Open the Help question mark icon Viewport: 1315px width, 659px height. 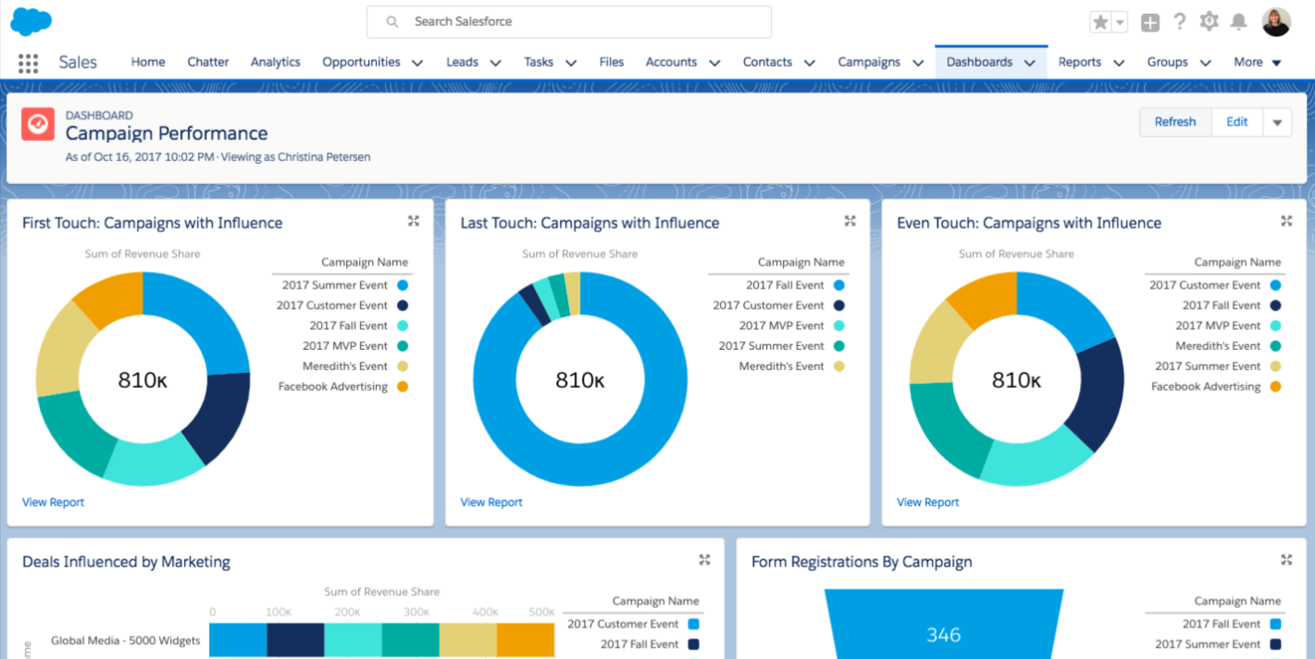pyautogui.click(x=1180, y=22)
